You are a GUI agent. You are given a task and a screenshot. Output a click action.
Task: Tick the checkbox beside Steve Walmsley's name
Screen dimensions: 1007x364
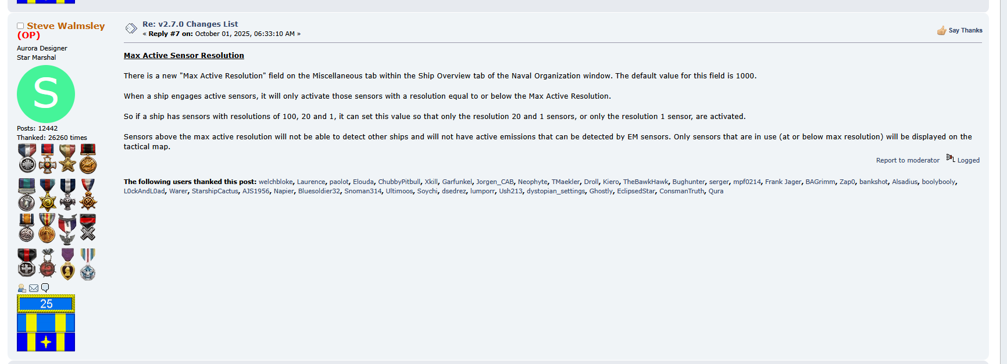(x=20, y=26)
